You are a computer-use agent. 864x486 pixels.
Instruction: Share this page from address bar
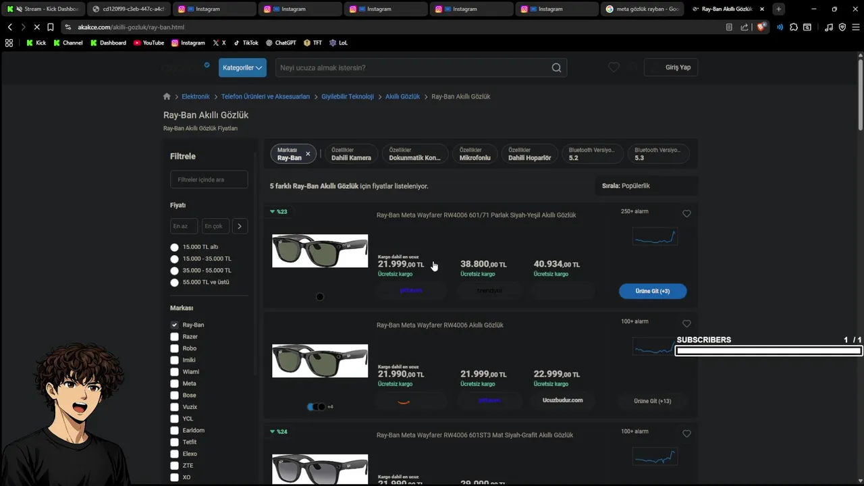click(x=745, y=27)
